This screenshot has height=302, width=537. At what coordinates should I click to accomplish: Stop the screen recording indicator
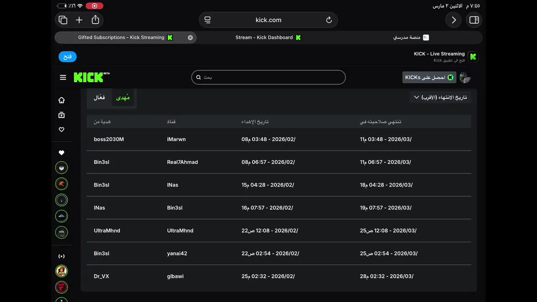click(x=94, y=6)
